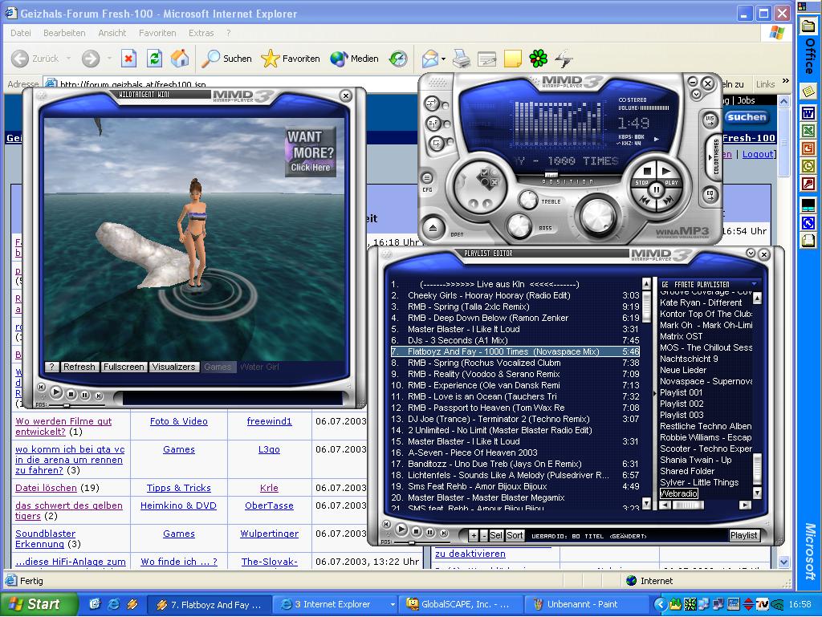Toggle the 3,2 button on Winamp player
This screenshot has height=617, width=822.
[433, 124]
